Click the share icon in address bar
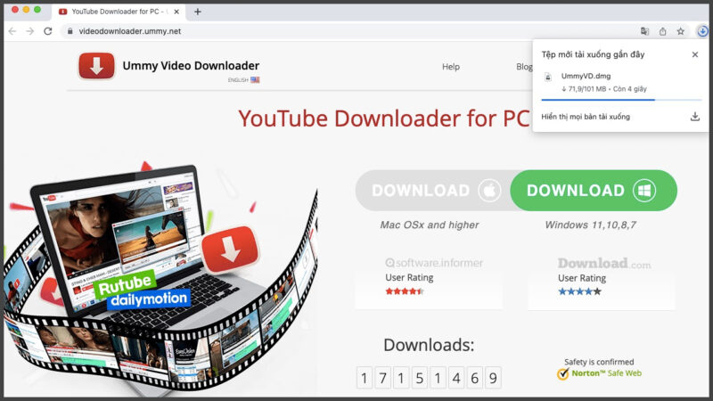Screen dimensions: 713x401 click(x=662, y=30)
